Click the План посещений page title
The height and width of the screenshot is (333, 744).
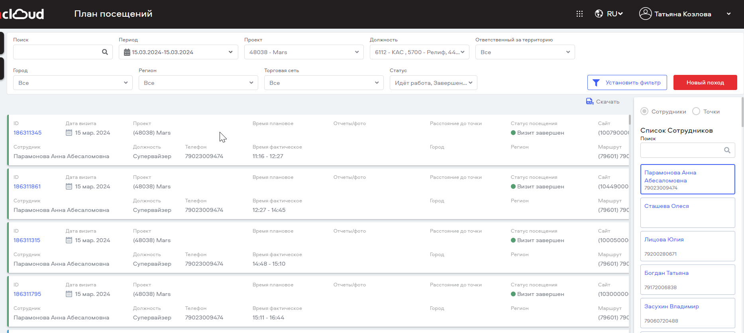click(x=113, y=14)
